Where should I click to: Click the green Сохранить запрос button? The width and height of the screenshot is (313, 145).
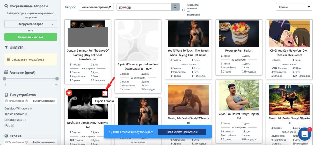tap(30, 37)
